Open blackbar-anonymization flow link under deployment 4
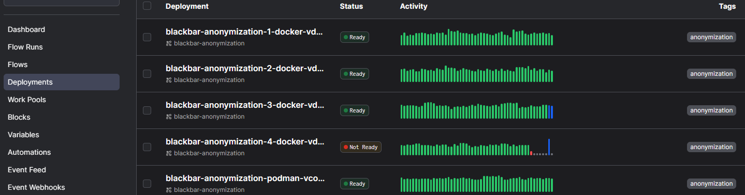This screenshot has height=195, width=745. 209,153
